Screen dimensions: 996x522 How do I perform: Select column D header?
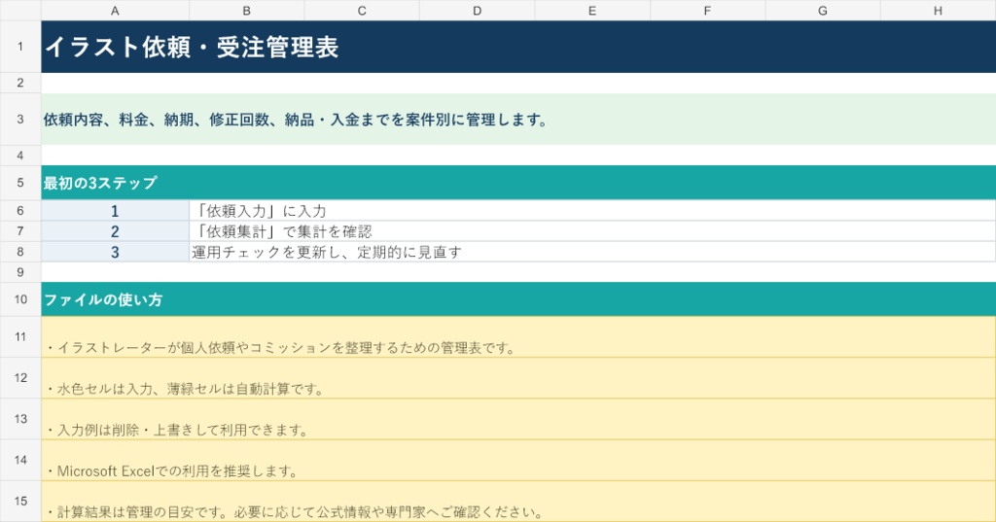click(477, 10)
